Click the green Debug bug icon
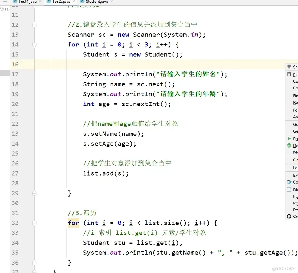Image resolution: width=298 pixels, height=273 pixels. [289, 146]
